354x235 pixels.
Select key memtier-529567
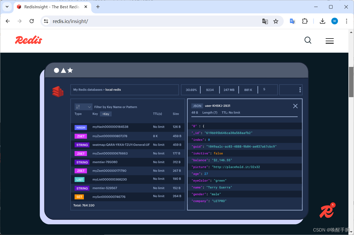[105, 188]
